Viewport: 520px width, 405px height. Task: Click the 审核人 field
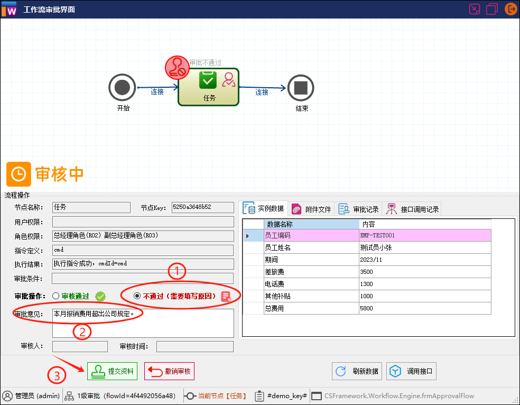pos(80,346)
